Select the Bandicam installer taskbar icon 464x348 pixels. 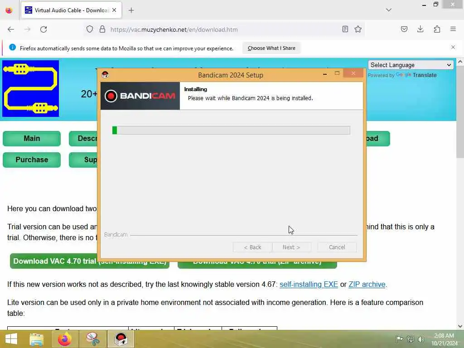point(121,339)
